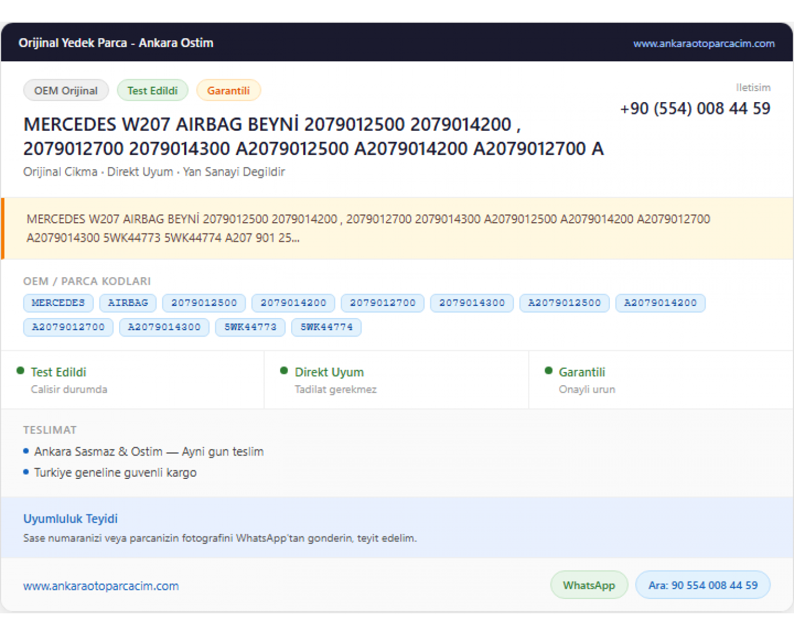Click the green dot beside Direkt Uyum
The height and width of the screenshot is (635, 794).
[x=284, y=371]
